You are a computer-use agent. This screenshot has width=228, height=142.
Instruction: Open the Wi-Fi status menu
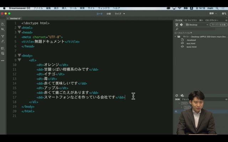pos(180,8)
